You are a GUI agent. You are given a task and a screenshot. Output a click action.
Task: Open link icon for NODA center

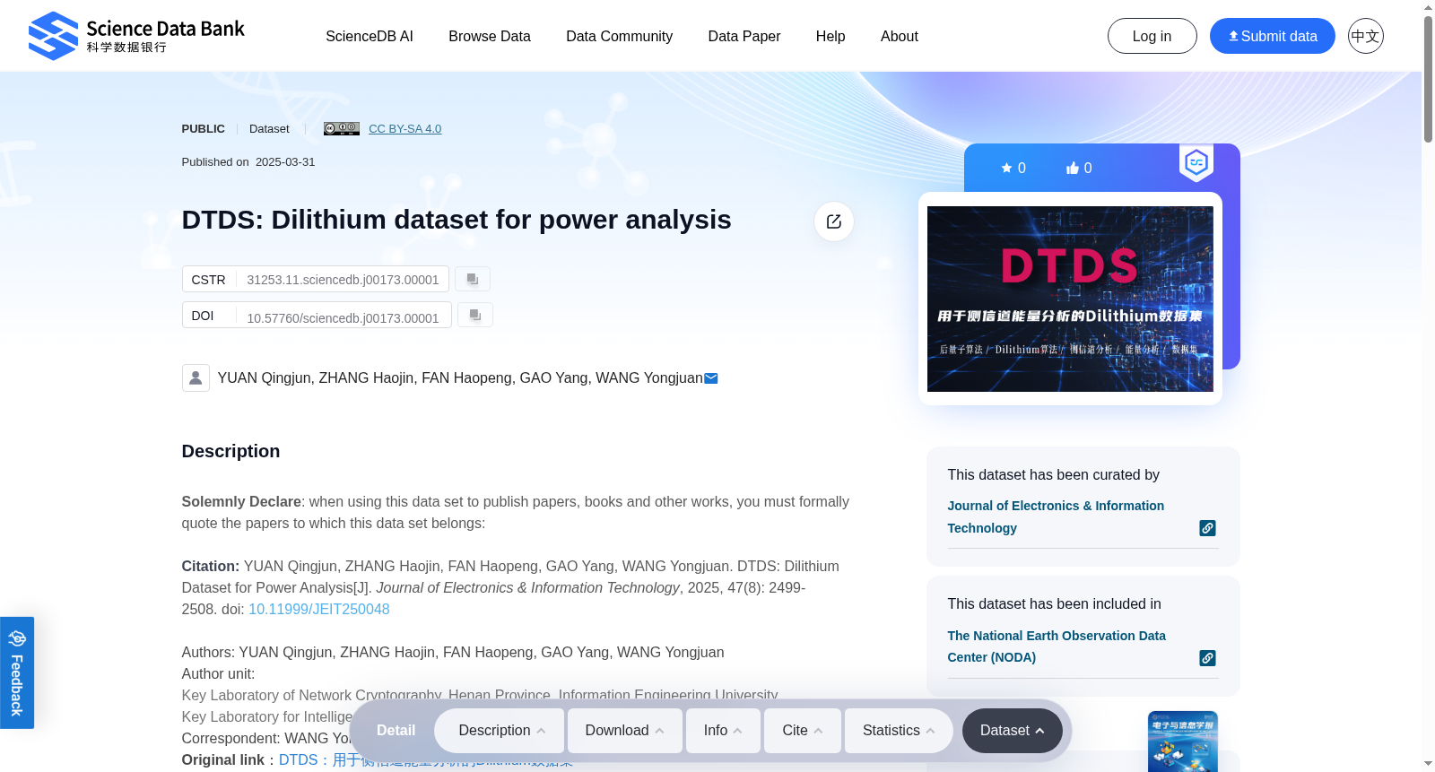(1208, 658)
